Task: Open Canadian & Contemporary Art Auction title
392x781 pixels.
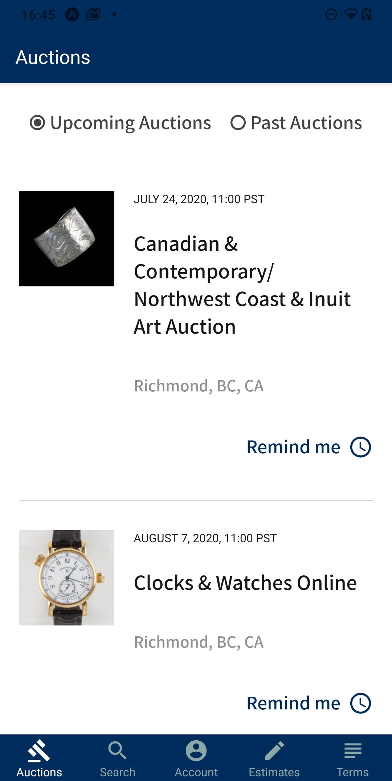Action: coord(242,285)
